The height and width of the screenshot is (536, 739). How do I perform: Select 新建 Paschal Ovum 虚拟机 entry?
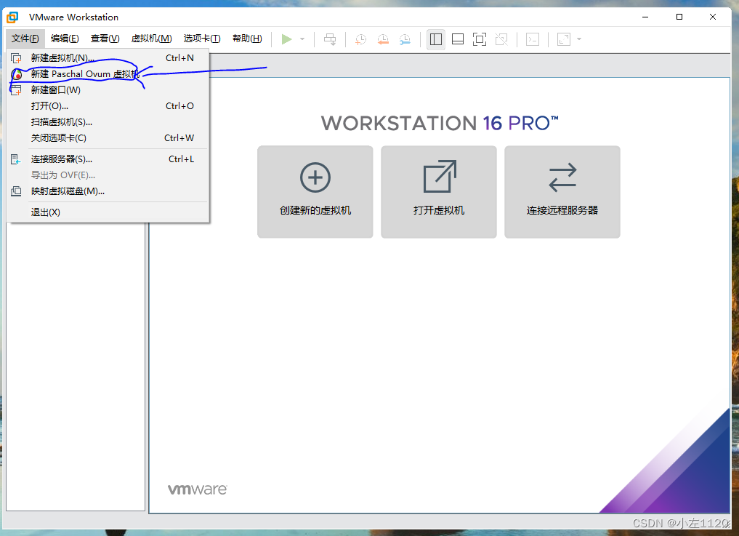point(108,74)
